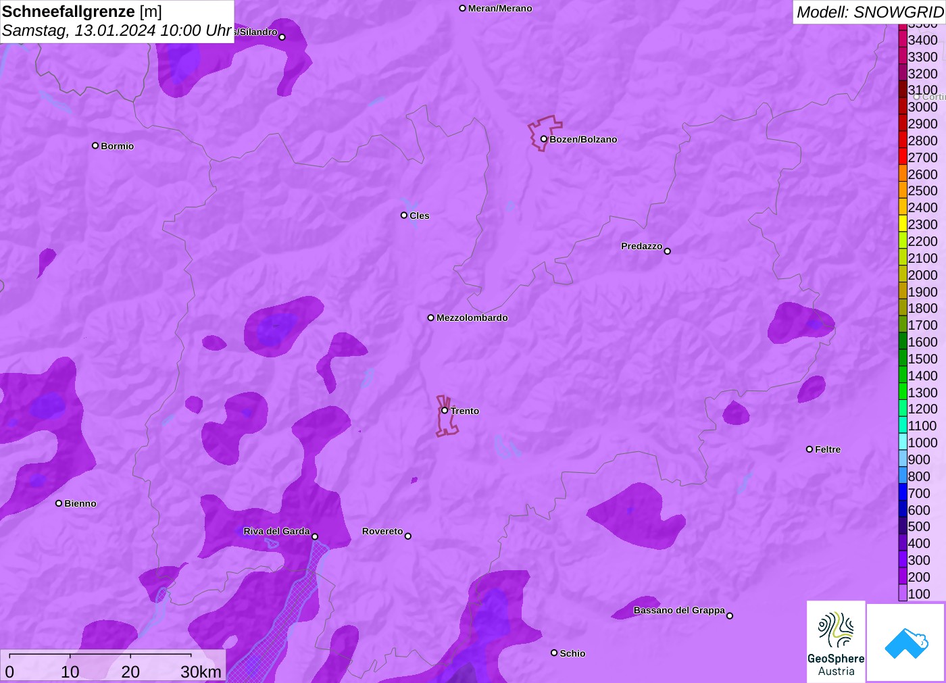Click the date Samstag, 13.01.2024 10:00 Uhr
This screenshot has width=946, height=683.
click(117, 30)
